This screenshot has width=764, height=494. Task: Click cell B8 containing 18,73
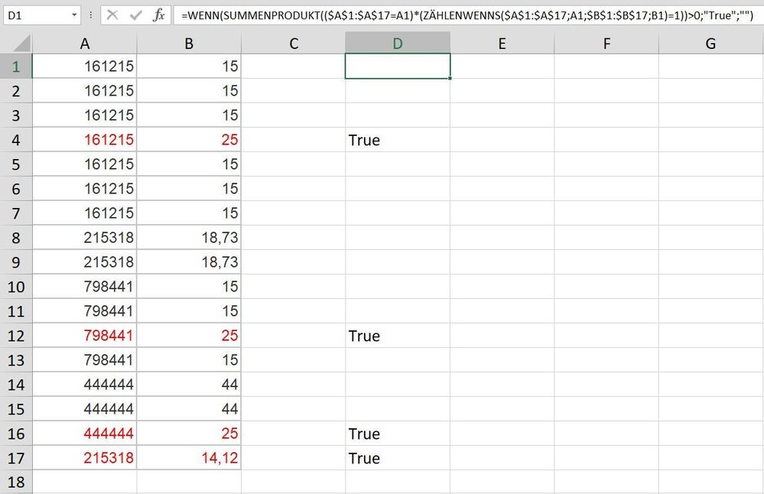(189, 238)
